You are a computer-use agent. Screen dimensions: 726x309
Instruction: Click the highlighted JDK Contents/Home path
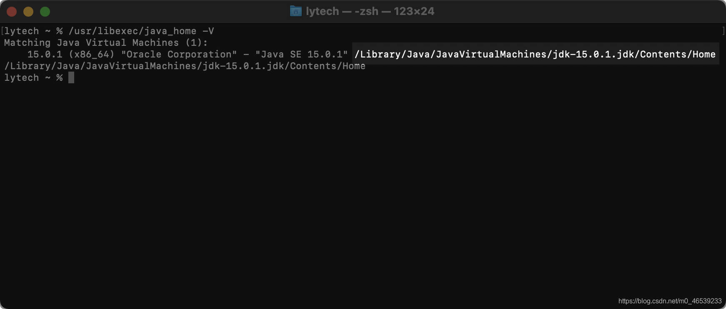click(x=535, y=54)
